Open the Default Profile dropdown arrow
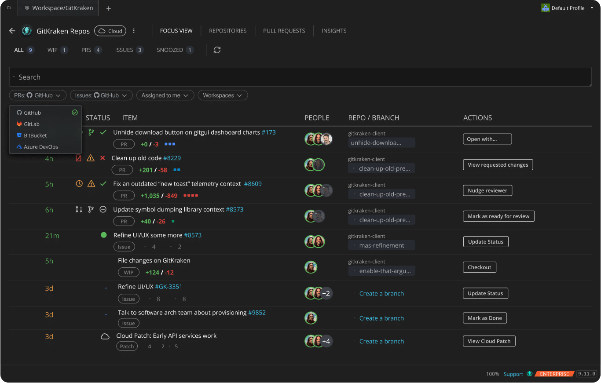Screen dimensions: 601x383 (x=592, y=8)
